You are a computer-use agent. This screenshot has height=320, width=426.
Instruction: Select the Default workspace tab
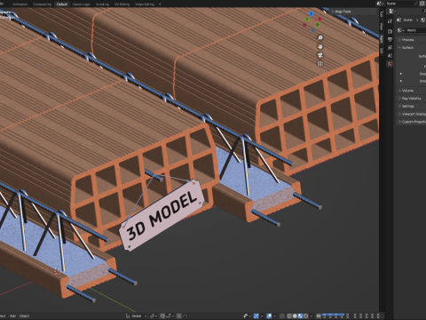coord(62,4)
